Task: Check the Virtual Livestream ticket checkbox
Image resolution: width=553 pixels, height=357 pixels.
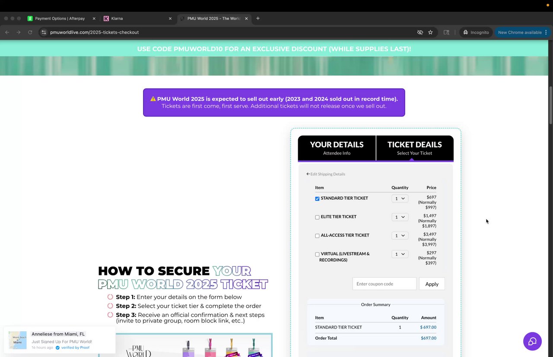Action: coord(317,254)
